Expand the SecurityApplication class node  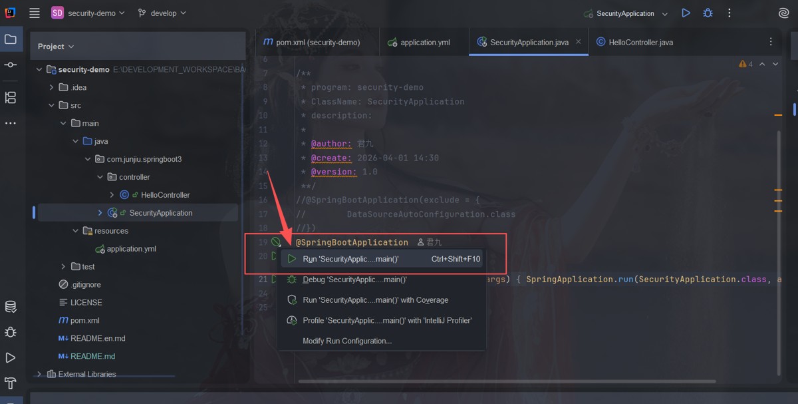tap(100, 213)
